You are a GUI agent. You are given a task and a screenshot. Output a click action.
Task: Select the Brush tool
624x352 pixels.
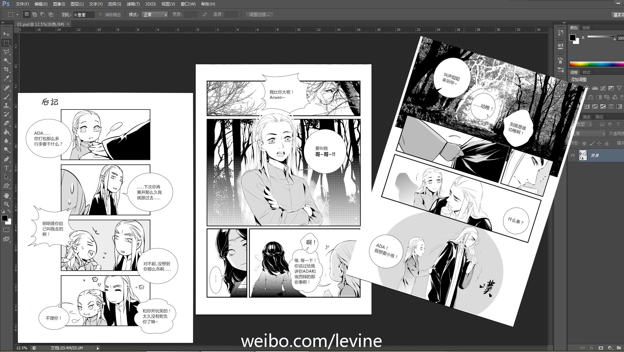[6, 97]
